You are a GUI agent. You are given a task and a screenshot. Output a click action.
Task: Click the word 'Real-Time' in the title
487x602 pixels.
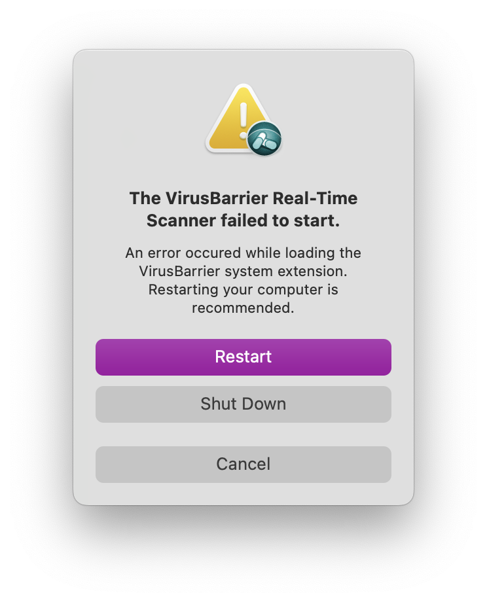pyautogui.click(x=315, y=198)
